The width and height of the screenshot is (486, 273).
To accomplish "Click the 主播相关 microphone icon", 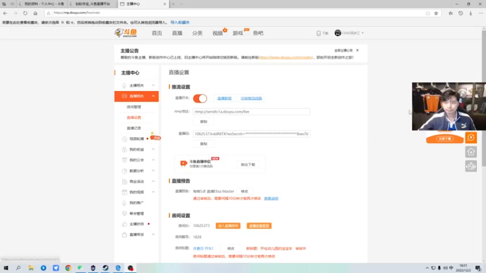I will (125, 86).
